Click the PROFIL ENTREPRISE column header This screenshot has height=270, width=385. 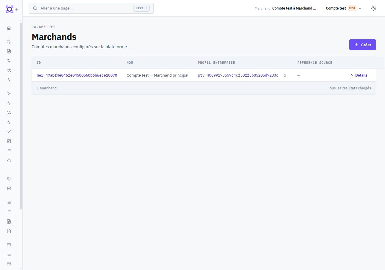(216, 63)
